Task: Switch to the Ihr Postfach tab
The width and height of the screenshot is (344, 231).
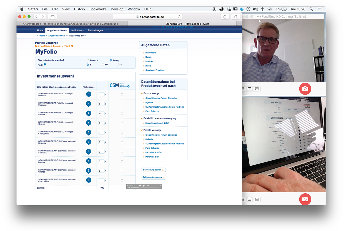Action: (x=77, y=31)
